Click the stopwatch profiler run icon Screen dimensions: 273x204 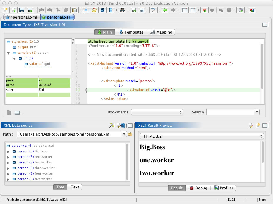pyautogui.click(x=241, y=10)
